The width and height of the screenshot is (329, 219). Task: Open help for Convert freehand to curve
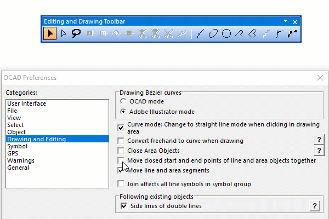319,140
